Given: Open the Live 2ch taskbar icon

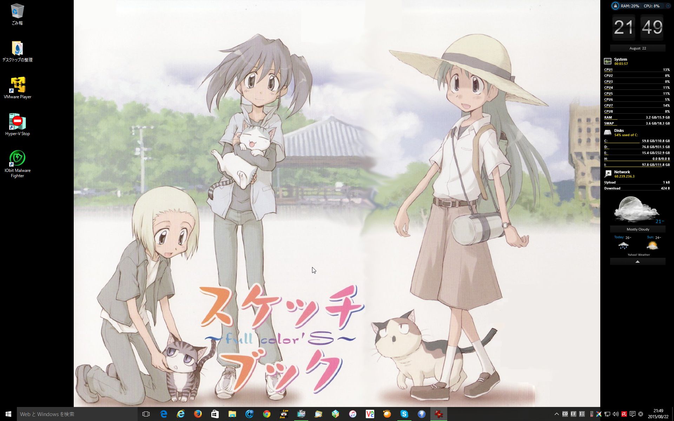Looking at the screenshot, I should pos(284,414).
